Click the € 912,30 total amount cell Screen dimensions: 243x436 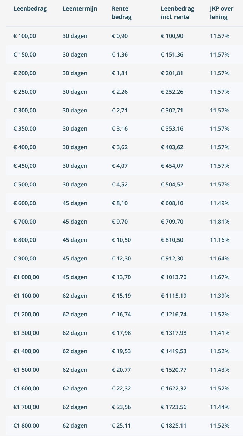click(x=172, y=259)
